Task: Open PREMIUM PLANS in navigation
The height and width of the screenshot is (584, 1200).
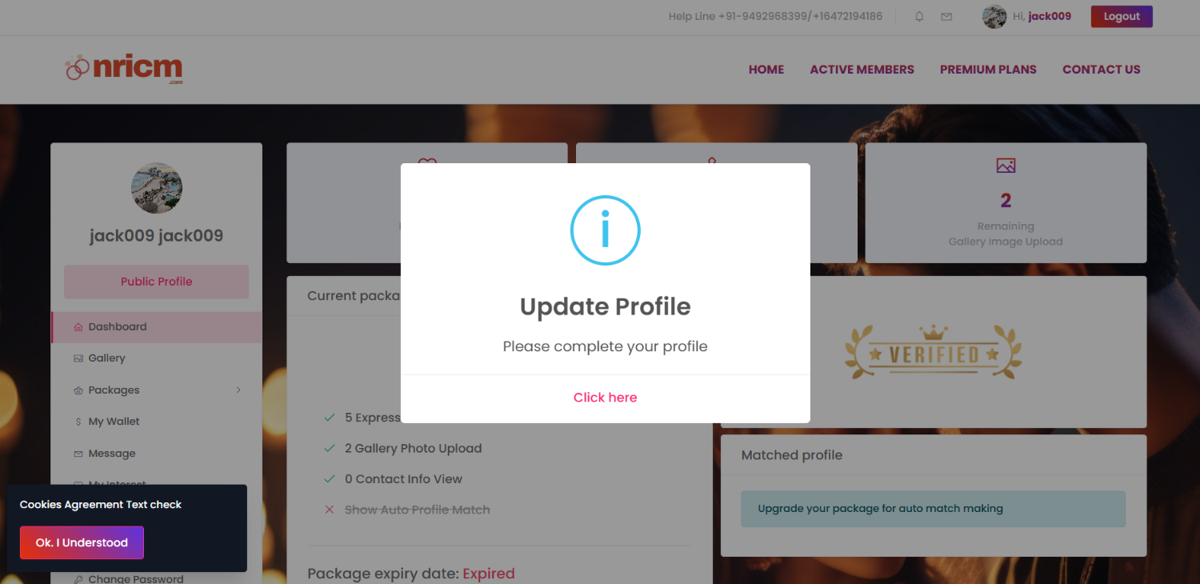Action: (x=988, y=70)
